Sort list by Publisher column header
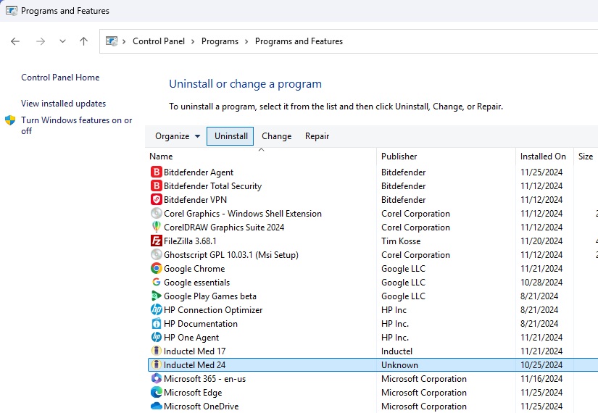598x413 pixels. 399,157
